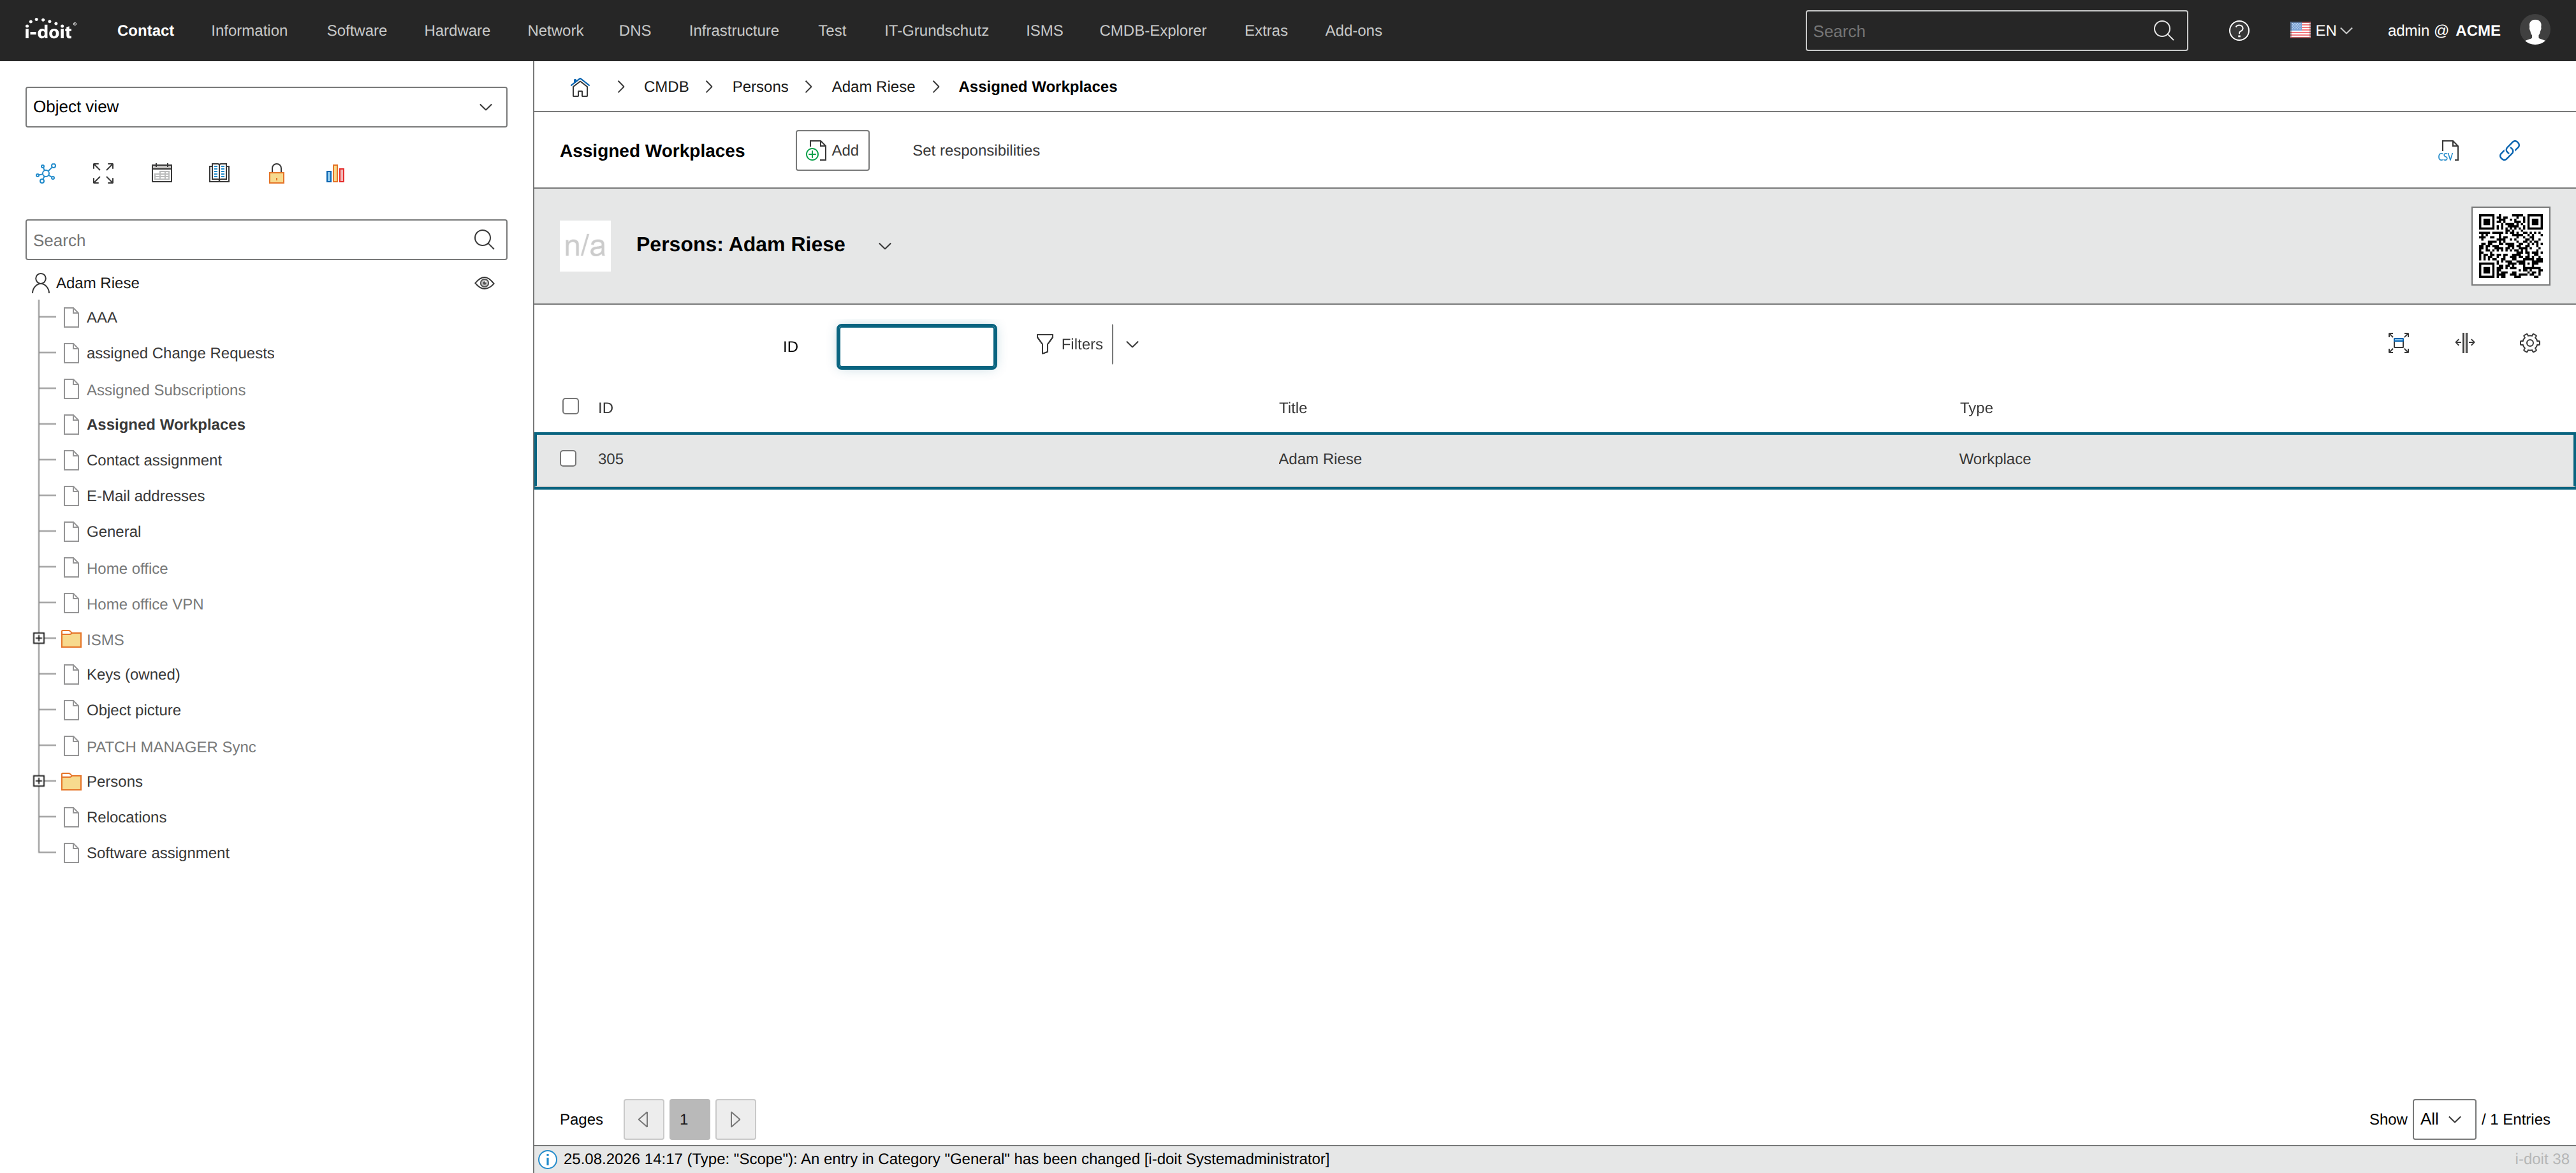Open the bar chart icon
The image size is (2576, 1173).
pyautogui.click(x=335, y=173)
